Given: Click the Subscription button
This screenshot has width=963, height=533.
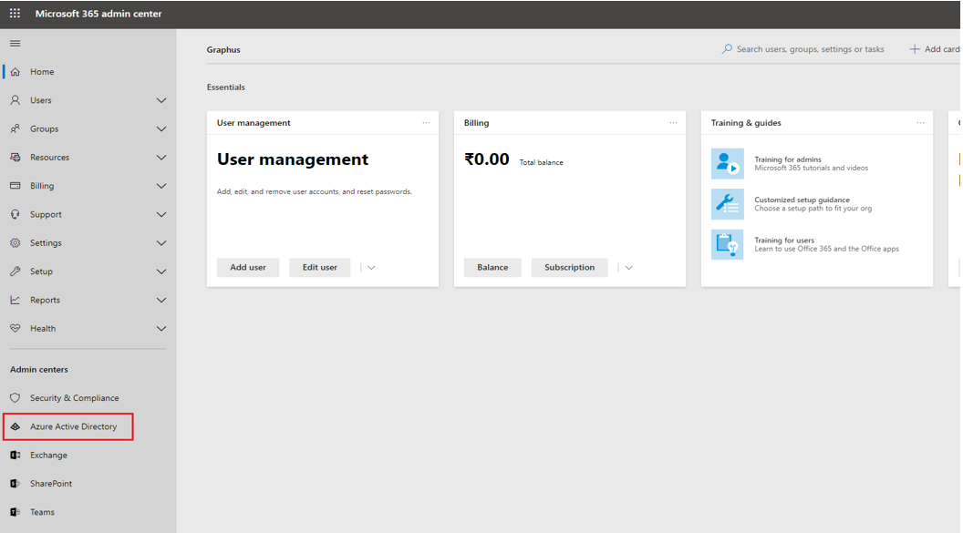Looking at the screenshot, I should pos(569,268).
